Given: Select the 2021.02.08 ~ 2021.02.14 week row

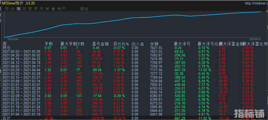Looking at the screenshot, I should (x=21, y=96).
